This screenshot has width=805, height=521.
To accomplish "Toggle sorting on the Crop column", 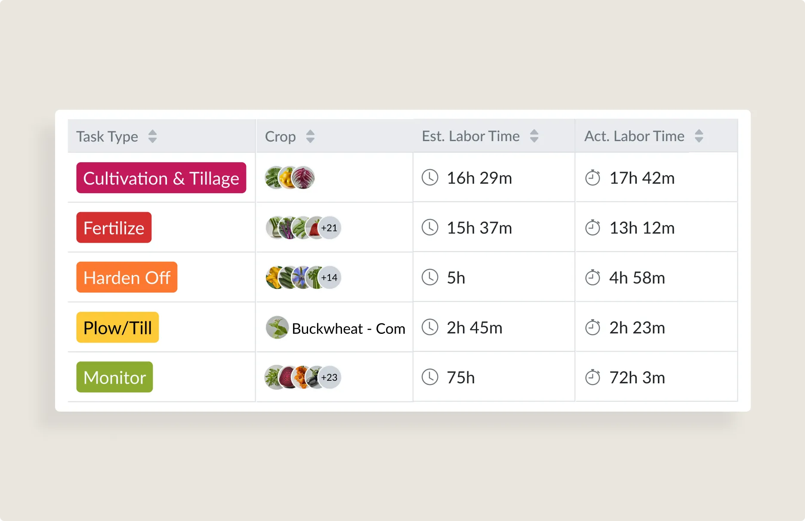I will (310, 136).
